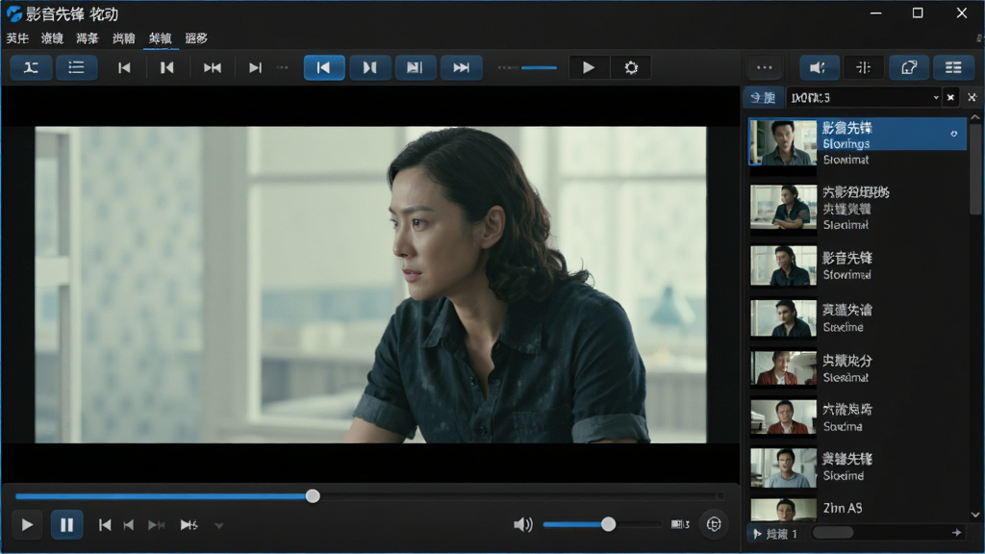Click the pop-out window icon in top toolbar

(909, 67)
